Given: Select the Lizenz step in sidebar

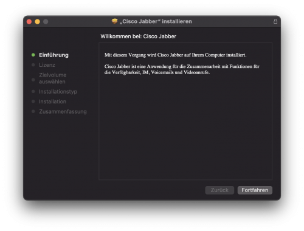Looking at the screenshot, I should click(47, 65).
